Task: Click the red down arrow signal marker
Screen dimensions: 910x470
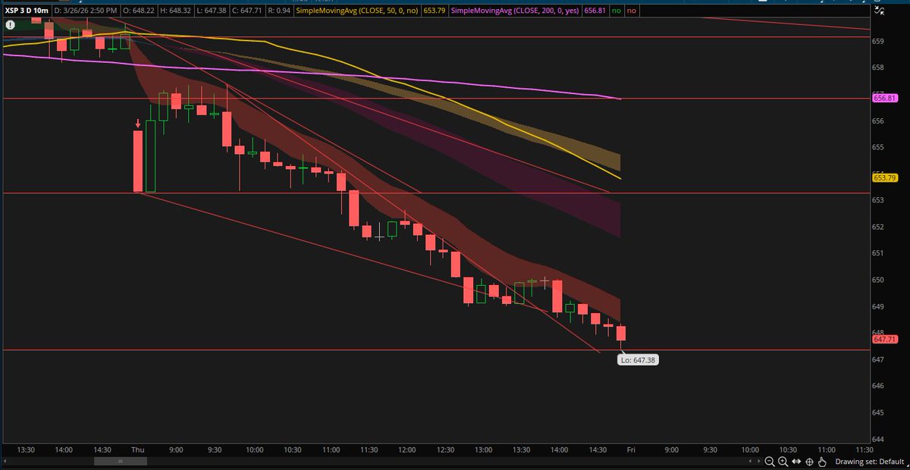Action: pos(138,124)
